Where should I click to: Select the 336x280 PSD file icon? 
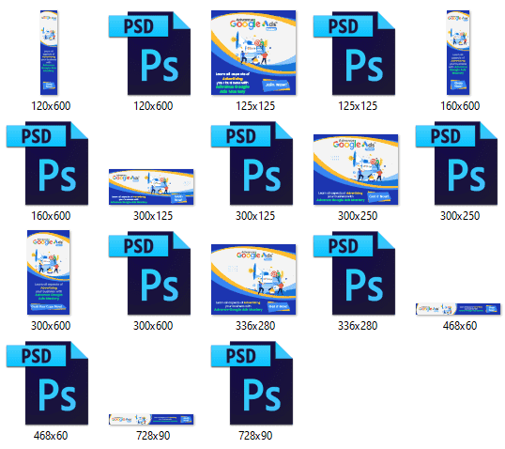[354, 273]
